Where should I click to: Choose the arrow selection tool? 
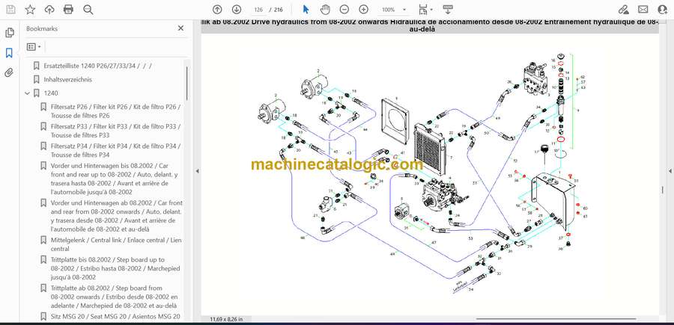(x=306, y=10)
